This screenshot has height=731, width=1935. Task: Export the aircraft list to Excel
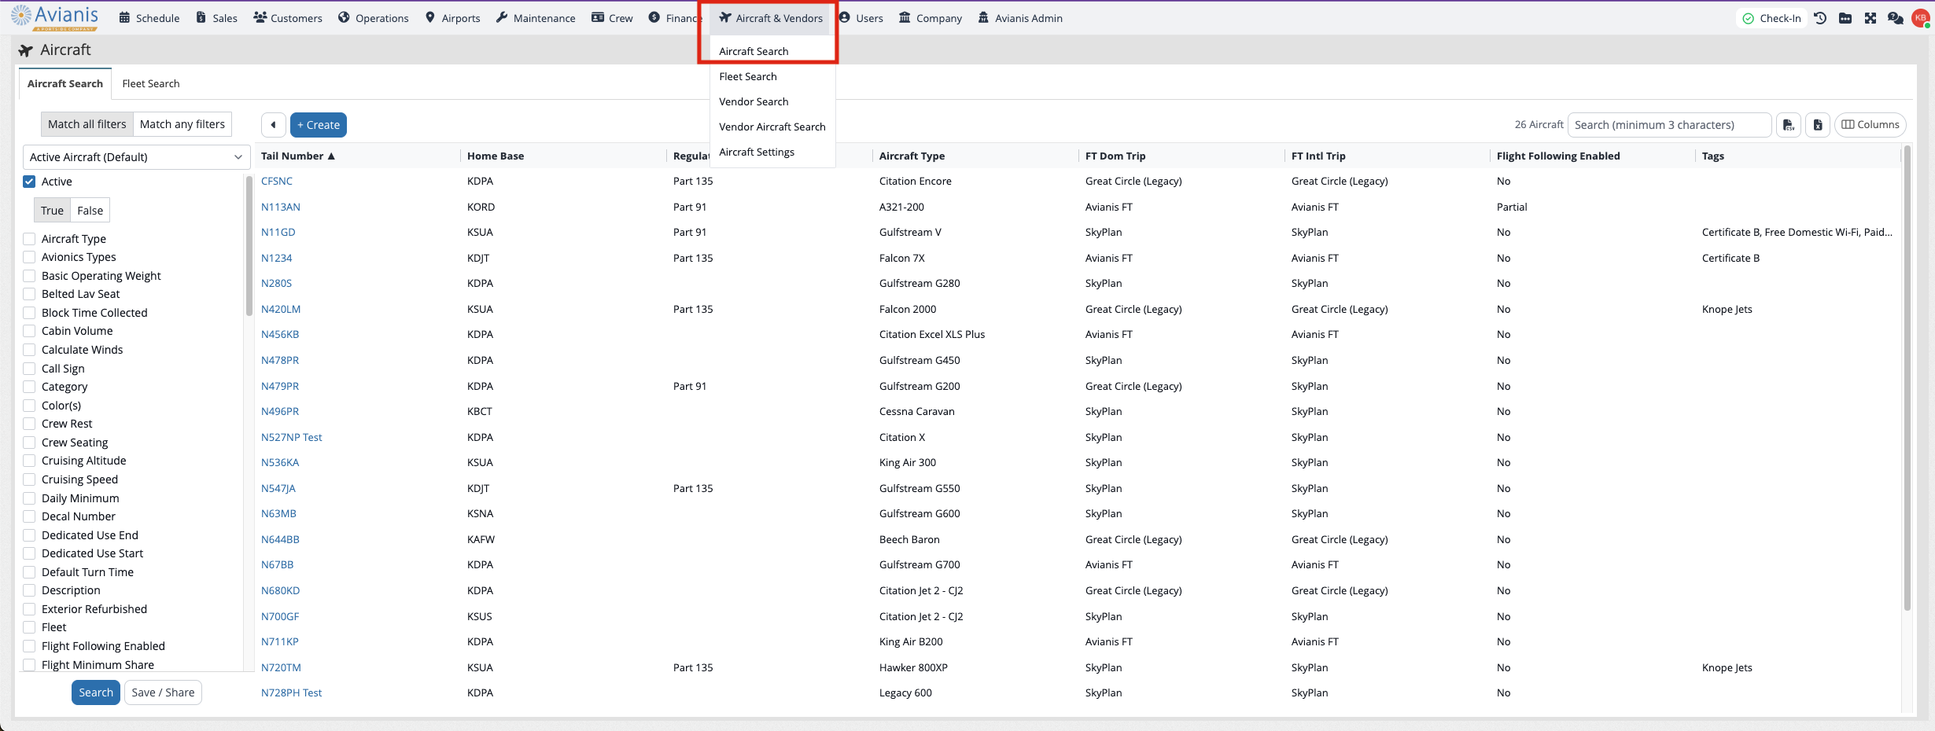click(x=1818, y=125)
